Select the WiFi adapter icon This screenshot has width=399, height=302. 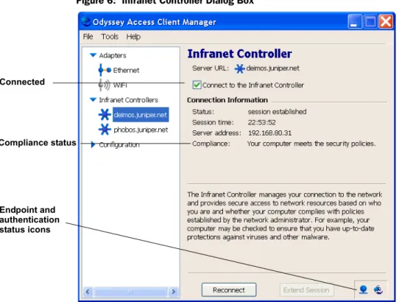[x=105, y=85]
